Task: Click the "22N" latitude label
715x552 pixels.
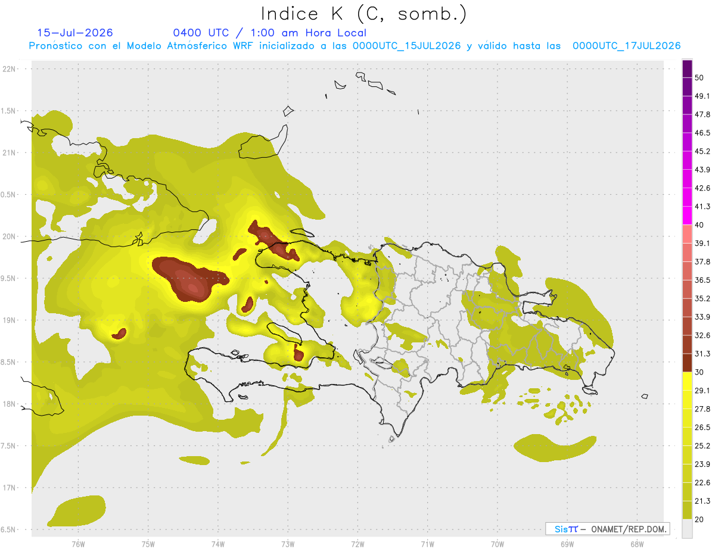Action: 9,69
